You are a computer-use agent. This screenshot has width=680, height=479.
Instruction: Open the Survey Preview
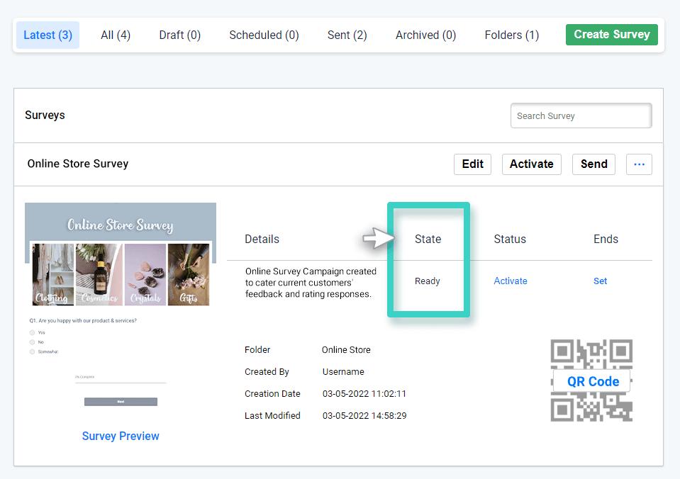pos(120,436)
